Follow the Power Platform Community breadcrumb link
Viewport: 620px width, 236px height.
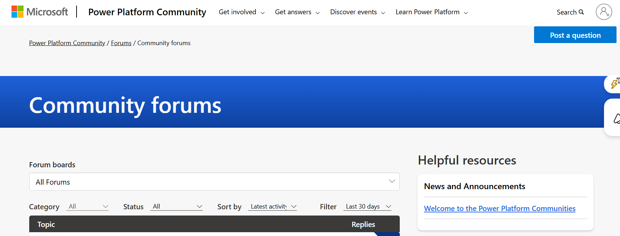coord(67,43)
